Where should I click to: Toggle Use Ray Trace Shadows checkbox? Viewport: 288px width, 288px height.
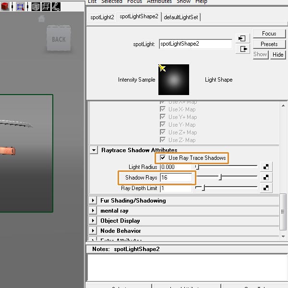pos(163,157)
